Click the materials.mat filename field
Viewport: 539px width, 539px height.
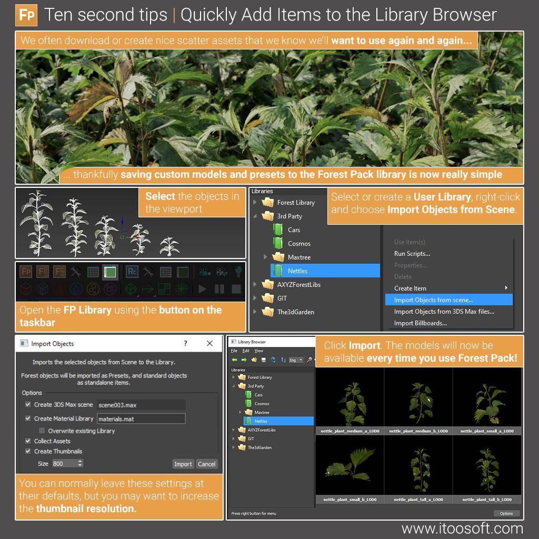coord(141,418)
